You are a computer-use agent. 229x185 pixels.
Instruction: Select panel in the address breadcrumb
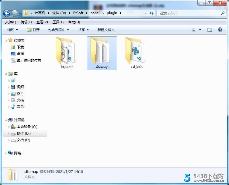tap(95, 13)
